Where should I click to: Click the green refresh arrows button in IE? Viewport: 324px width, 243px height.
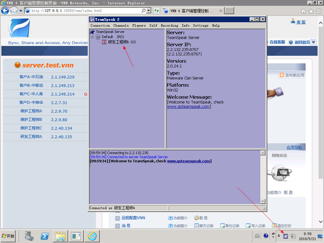156,11
